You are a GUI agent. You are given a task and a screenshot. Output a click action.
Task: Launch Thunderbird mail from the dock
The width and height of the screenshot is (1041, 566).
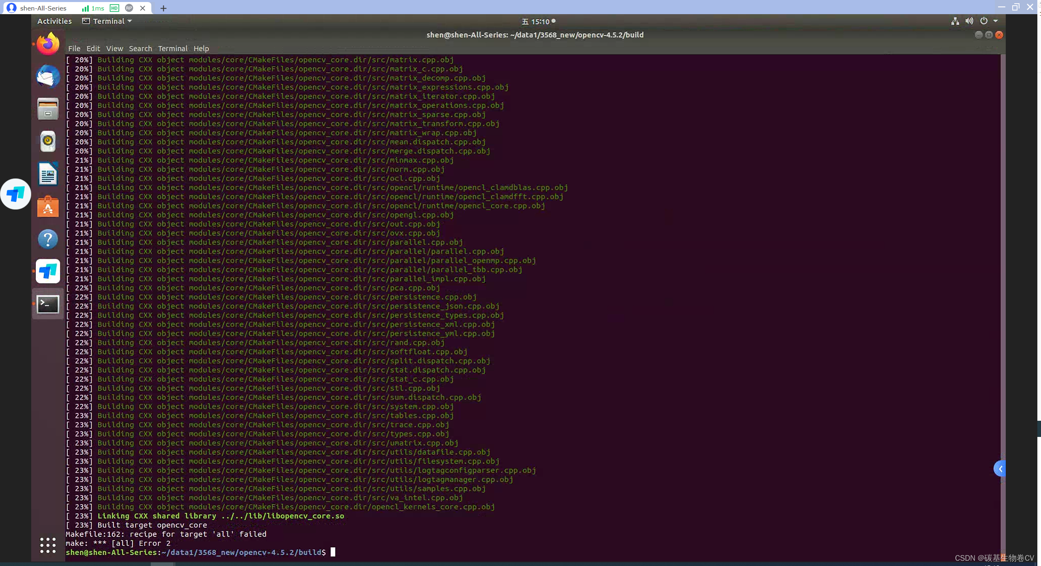(48, 76)
